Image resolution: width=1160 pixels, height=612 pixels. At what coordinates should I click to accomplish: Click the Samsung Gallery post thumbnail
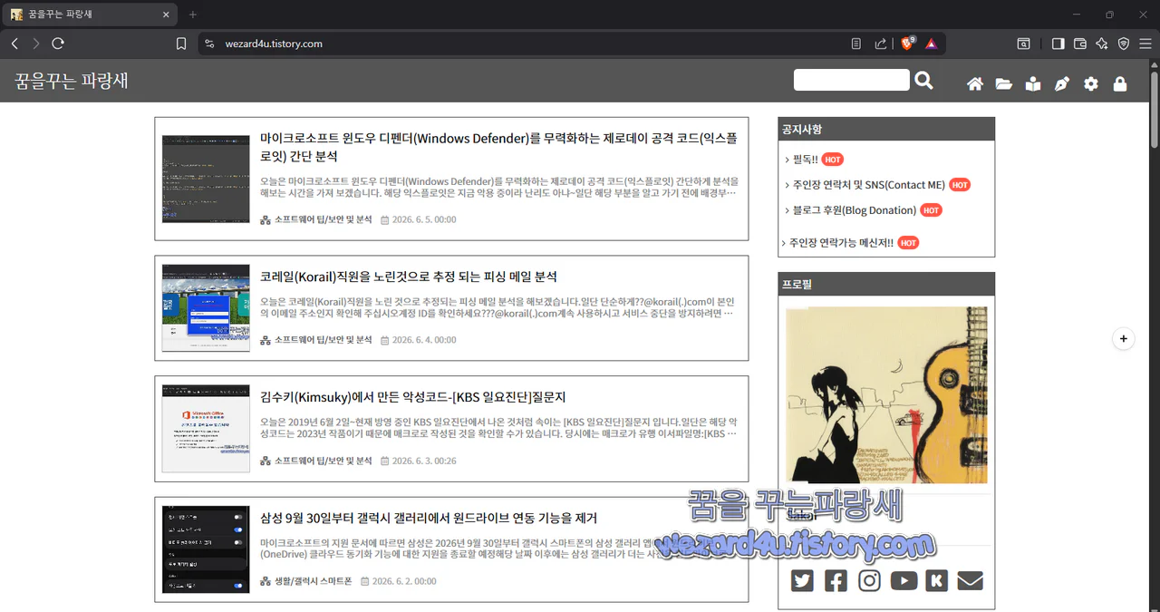click(206, 549)
